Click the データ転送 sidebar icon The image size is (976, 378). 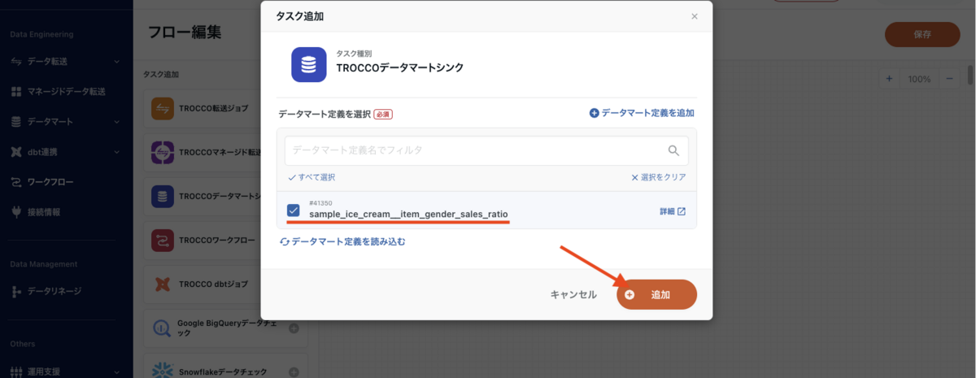point(16,62)
